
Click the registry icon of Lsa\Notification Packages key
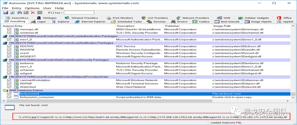tap(5, 43)
